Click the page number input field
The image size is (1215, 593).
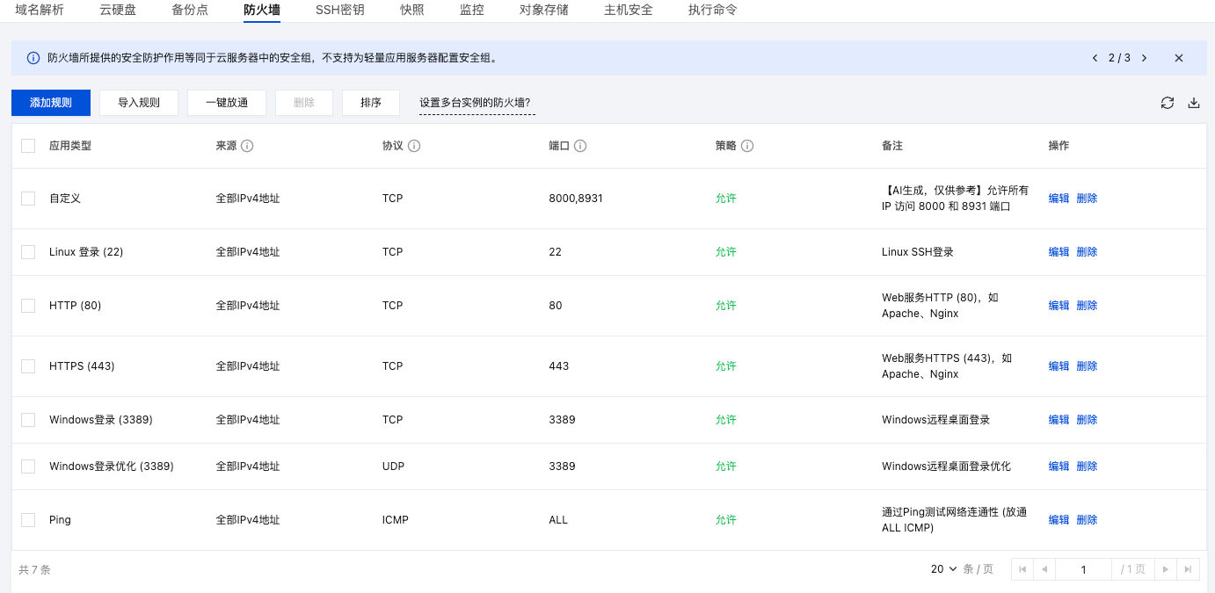[1083, 569]
